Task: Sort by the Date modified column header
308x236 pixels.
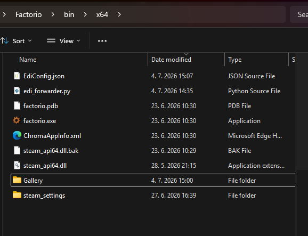Action: (171, 60)
